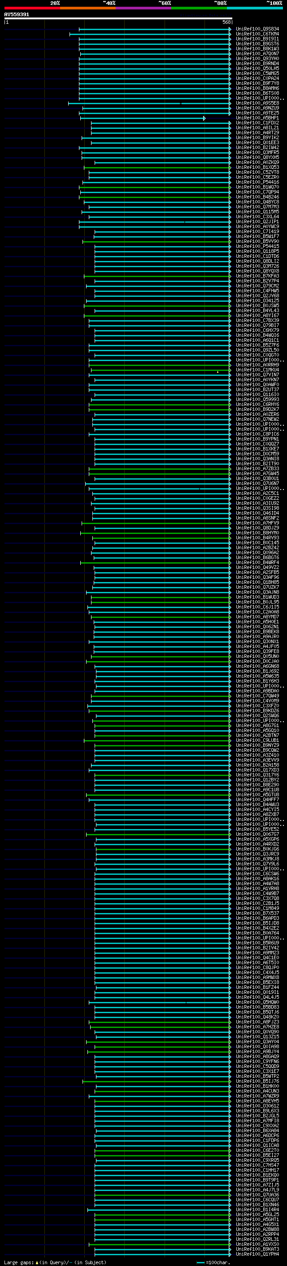Select the UniRef100_B8K1W3 label
The width and height of the screenshot is (287, 1266).
point(257,49)
